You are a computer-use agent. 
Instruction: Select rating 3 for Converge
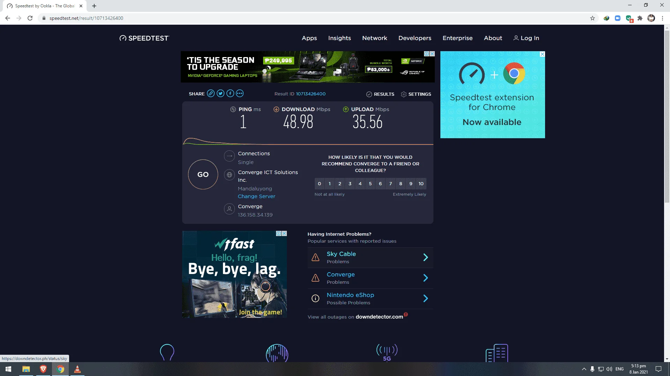coord(350,184)
